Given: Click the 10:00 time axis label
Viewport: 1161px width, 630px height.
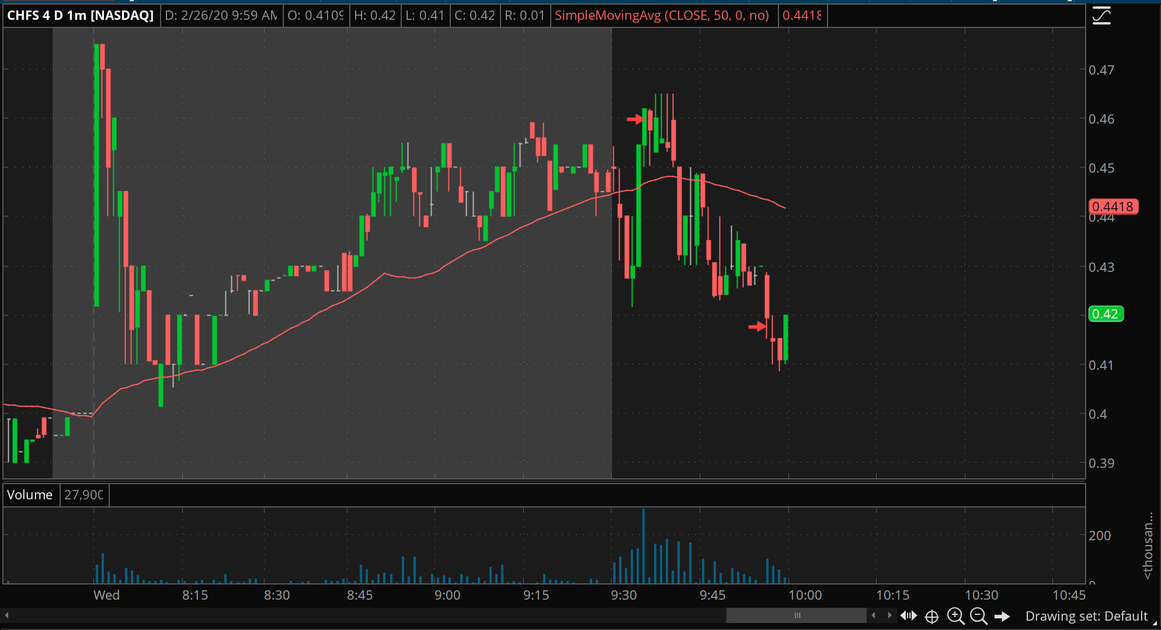Looking at the screenshot, I should pos(805,595).
